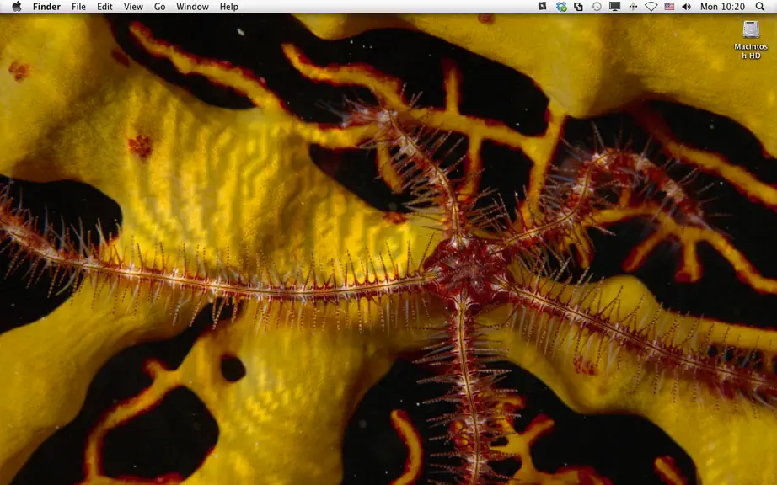The width and height of the screenshot is (777, 485).
Task: Open Spotlight search magnifying glass
Action: coord(760,7)
